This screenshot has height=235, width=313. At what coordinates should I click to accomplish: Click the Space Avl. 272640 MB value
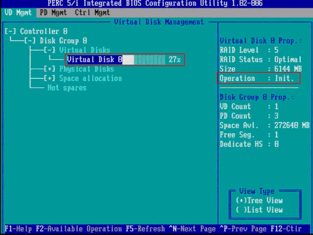pyautogui.click(x=292, y=125)
